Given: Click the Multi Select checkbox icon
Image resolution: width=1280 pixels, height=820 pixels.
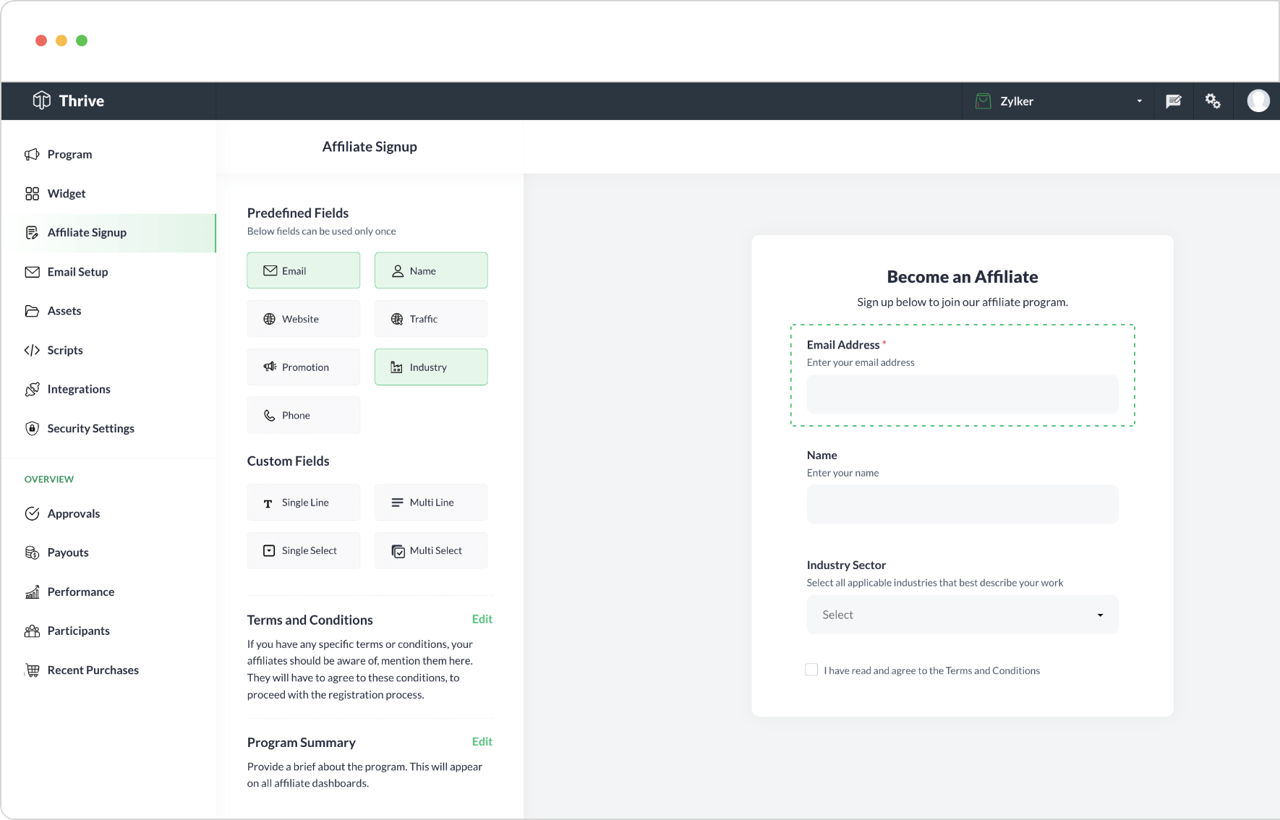Looking at the screenshot, I should coord(398,551).
